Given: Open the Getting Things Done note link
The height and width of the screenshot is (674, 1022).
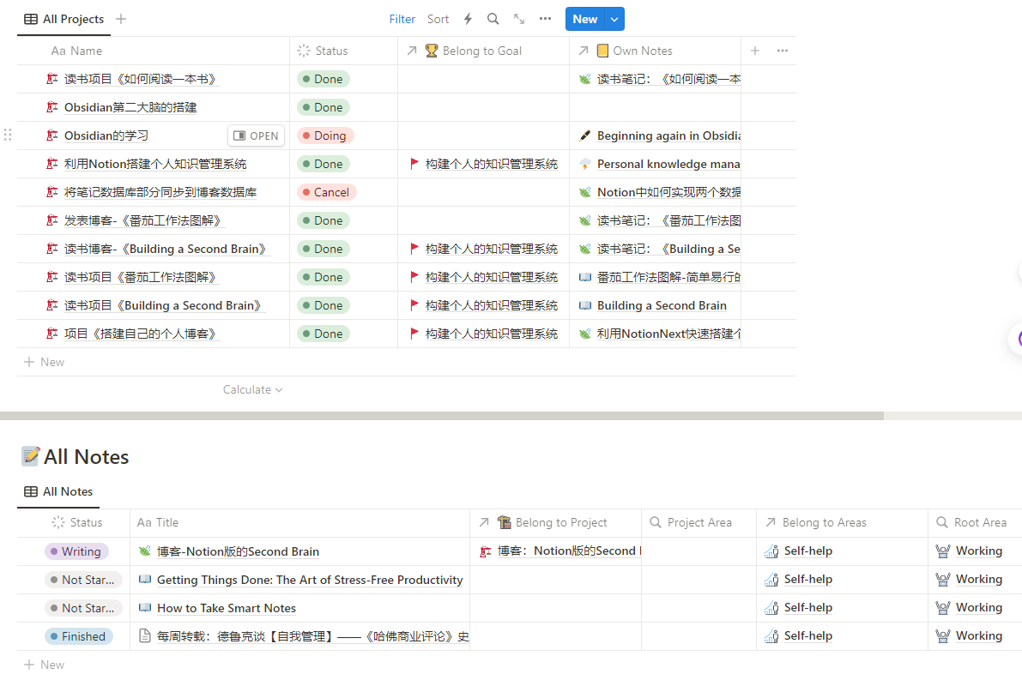Looking at the screenshot, I should click(x=309, y=580).
